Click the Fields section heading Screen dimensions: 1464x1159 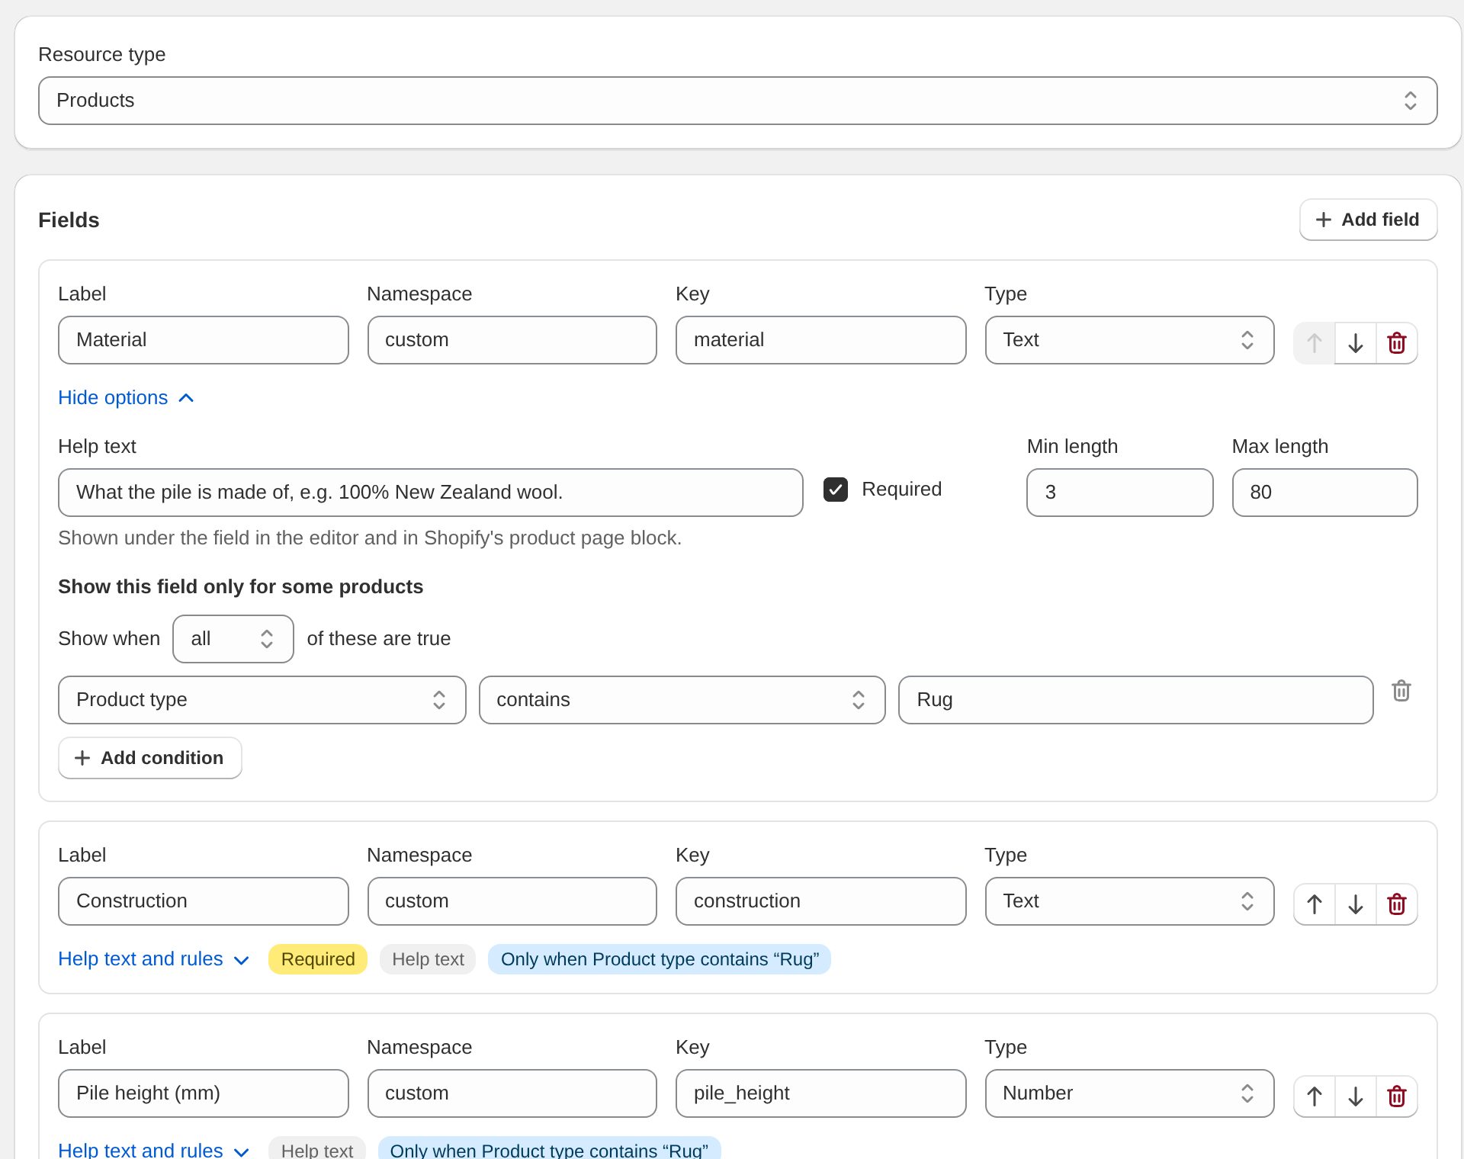tap(69, 220)
